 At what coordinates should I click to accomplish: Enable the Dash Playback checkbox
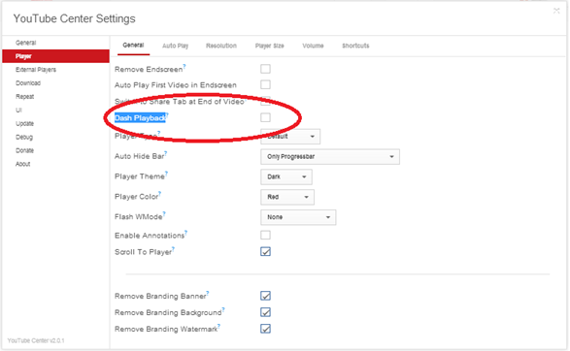tap(265, 117)
